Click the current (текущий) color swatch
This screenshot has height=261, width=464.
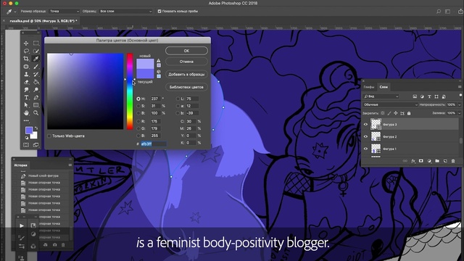point(145,74)
